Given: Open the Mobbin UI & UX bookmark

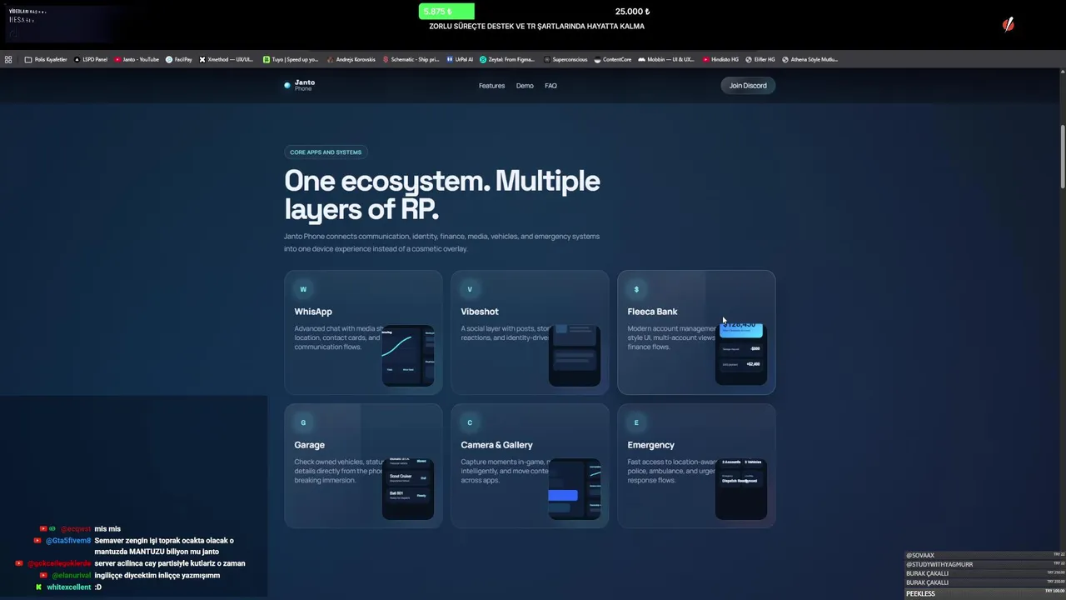Looking at the screenshot, I should (666, 59).
